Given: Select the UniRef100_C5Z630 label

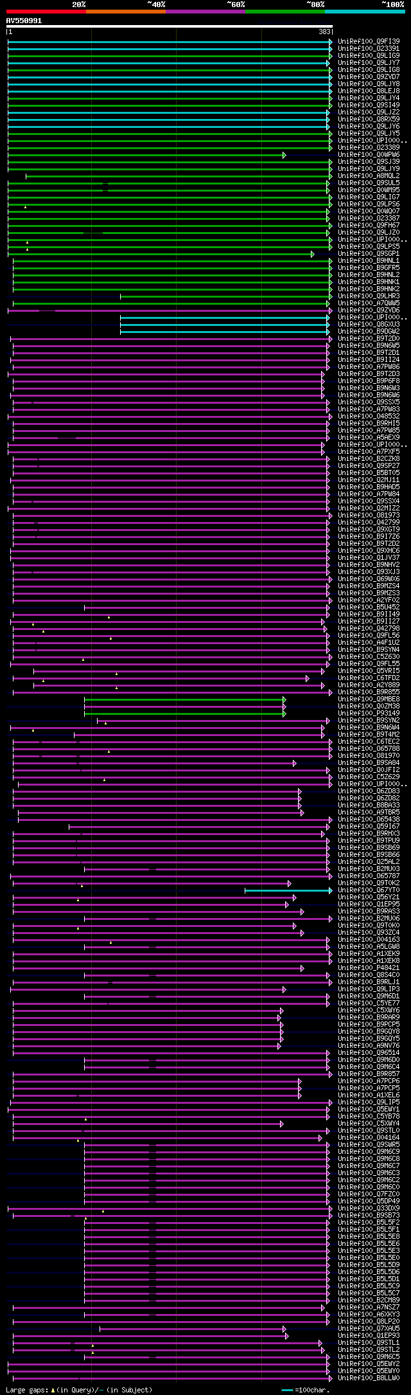Looking at the screenshot, I should (369, 657).
